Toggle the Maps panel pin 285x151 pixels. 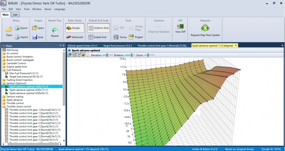pyautogui.click(x=63, y=46)
